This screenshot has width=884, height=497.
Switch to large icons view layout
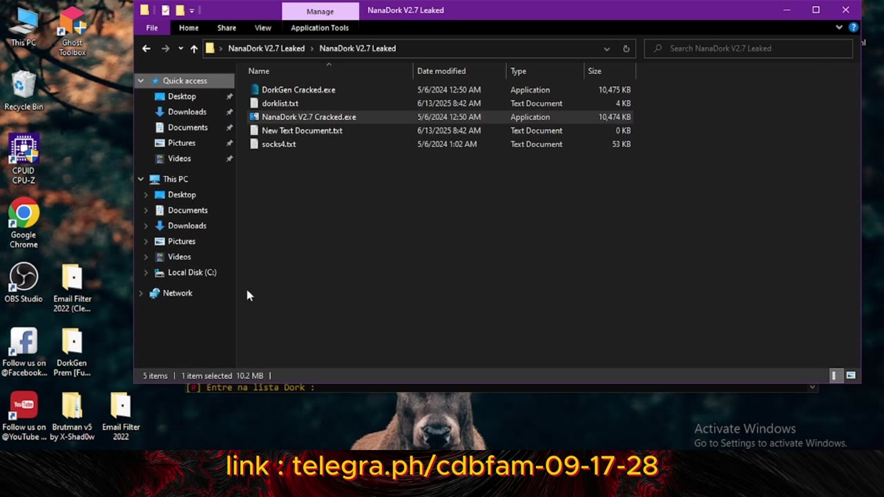coord(851,376)
